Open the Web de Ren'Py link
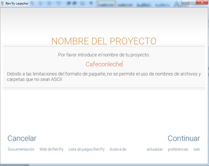The image size is (209, 166). 52,149
